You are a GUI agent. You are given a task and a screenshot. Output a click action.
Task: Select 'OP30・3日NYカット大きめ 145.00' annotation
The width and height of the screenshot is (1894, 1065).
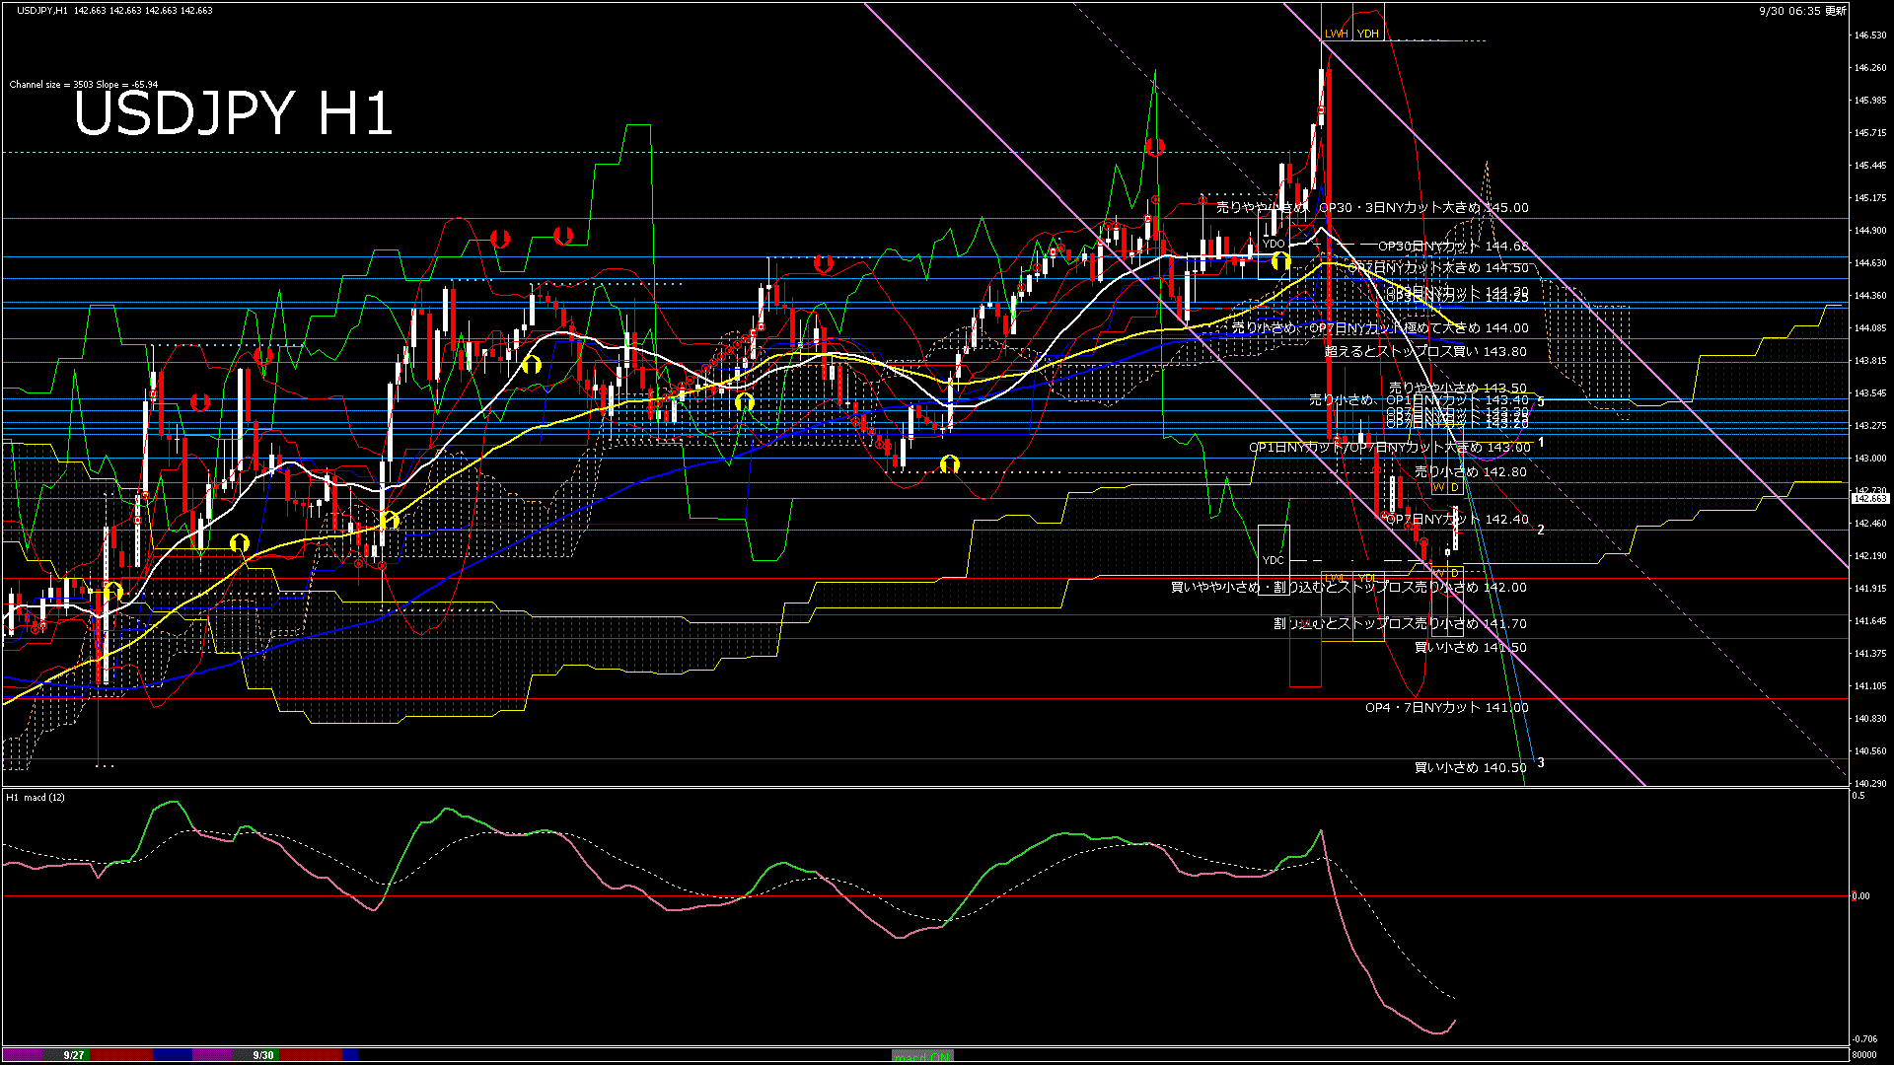coord(1423,208)
